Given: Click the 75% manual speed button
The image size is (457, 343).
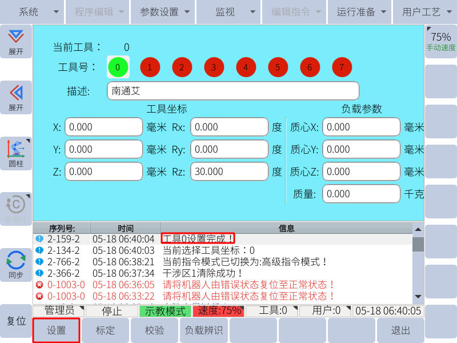Looking at the screenshot, I should coord(440,41).
